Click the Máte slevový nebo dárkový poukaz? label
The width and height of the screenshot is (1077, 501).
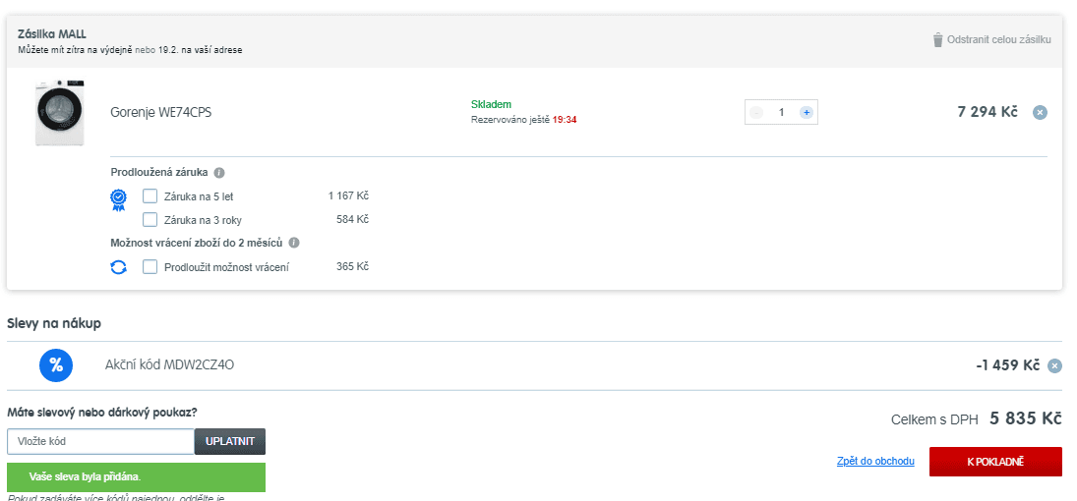click(x=102, y=413)
